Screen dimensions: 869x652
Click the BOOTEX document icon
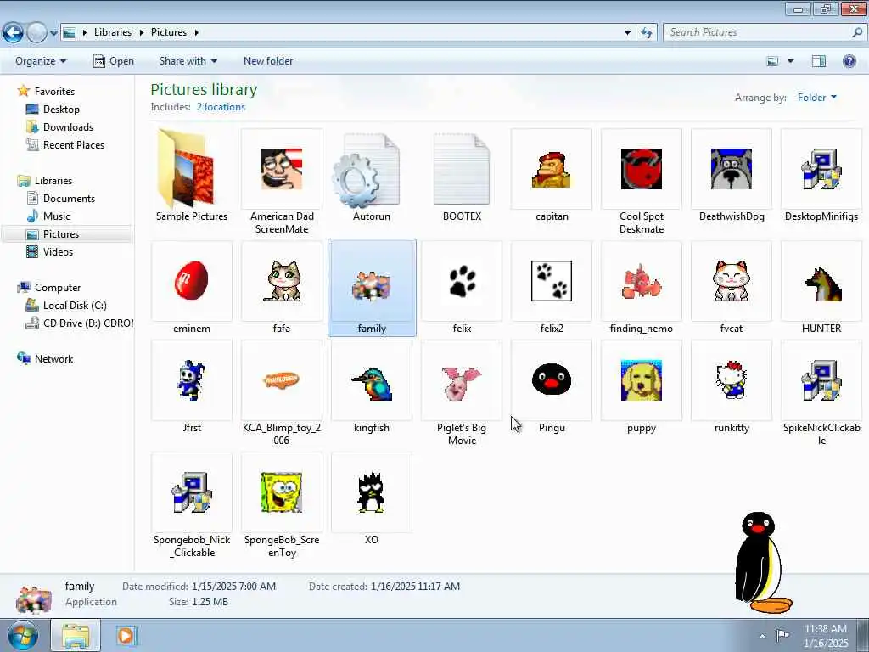coord(462,169)
